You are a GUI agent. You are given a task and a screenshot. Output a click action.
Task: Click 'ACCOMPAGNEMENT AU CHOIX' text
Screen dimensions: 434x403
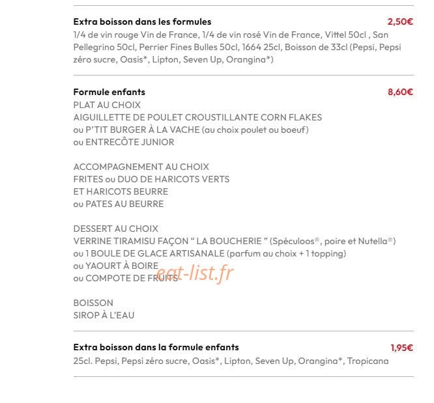pyautogui.click(x=141, y=167)
